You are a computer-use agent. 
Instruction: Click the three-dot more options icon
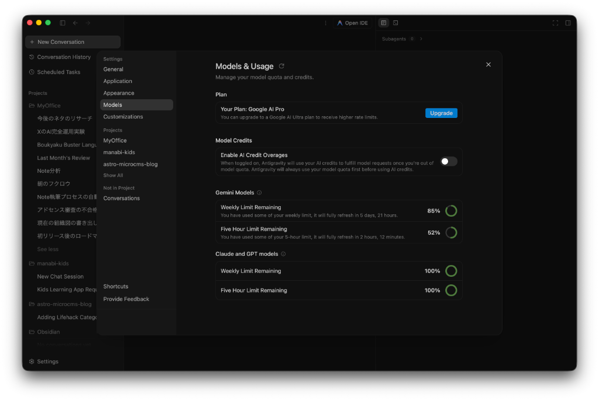point(325,23)
